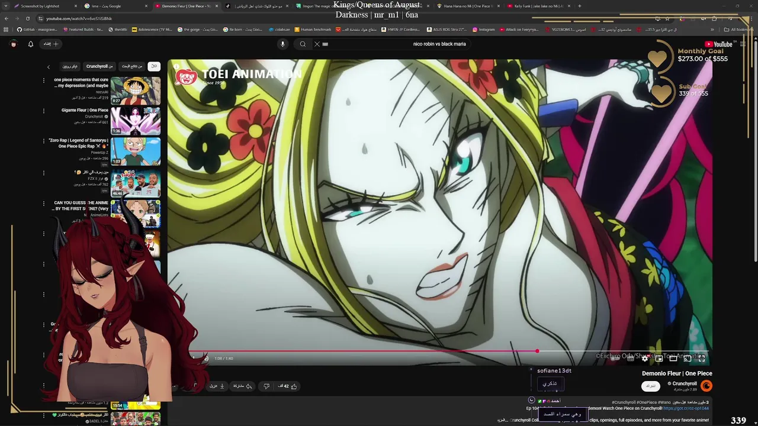Click the #Crunchyroll hashtag
Image resolution: width=758 pixels, height=426 pixels.
624,402
